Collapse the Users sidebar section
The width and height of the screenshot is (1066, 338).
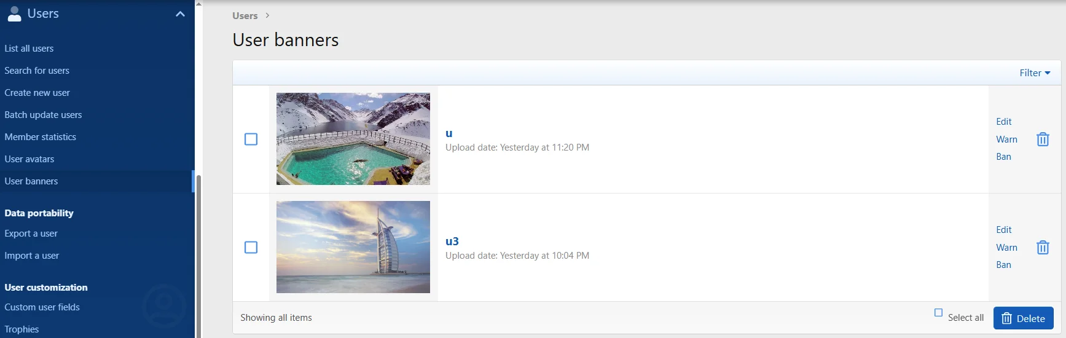tap(180, 14)
